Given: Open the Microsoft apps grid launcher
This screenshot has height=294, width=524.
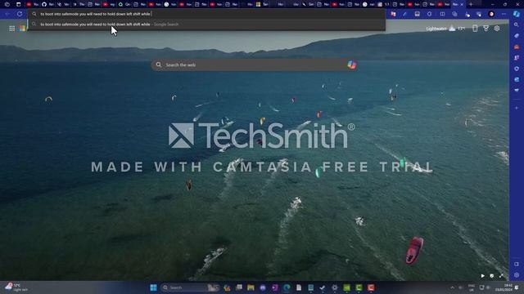Looking at the screenshot, I should click(x=12, y=29).
